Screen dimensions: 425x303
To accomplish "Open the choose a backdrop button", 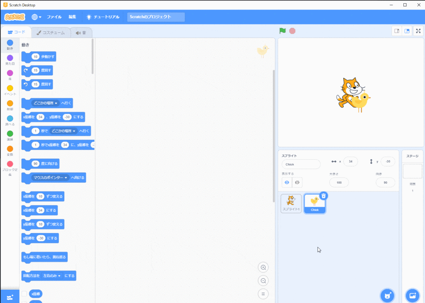I will point(412,295).
